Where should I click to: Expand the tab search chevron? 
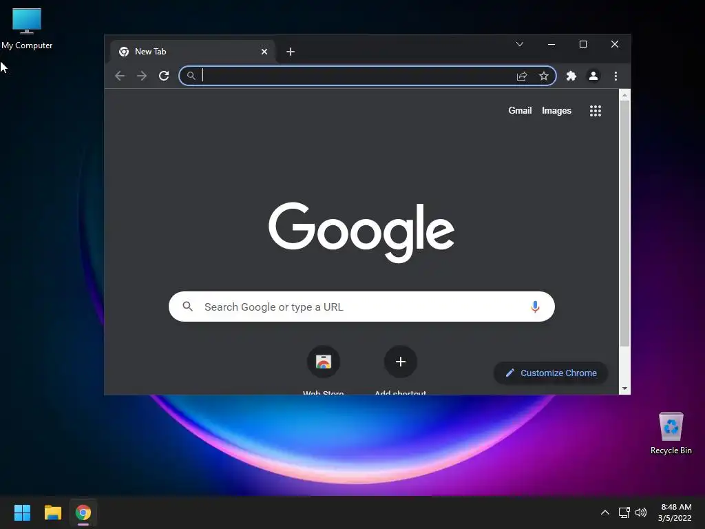tap(519, 44)
